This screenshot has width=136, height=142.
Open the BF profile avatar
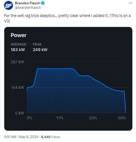click(x=9, y=5)
